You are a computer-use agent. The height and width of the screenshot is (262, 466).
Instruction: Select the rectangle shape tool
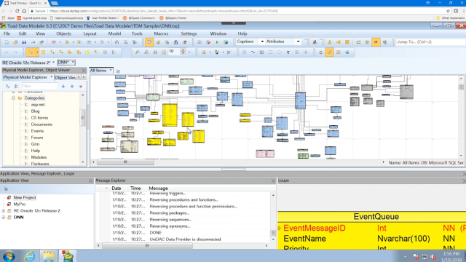click(x=270, y=52)
